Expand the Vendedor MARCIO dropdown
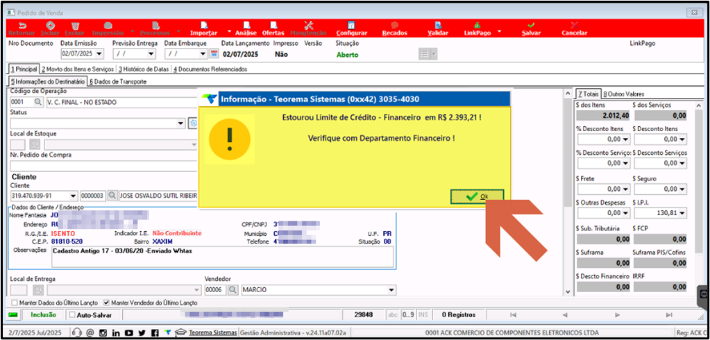The image size is (710, 340). [x=391, y=289]
